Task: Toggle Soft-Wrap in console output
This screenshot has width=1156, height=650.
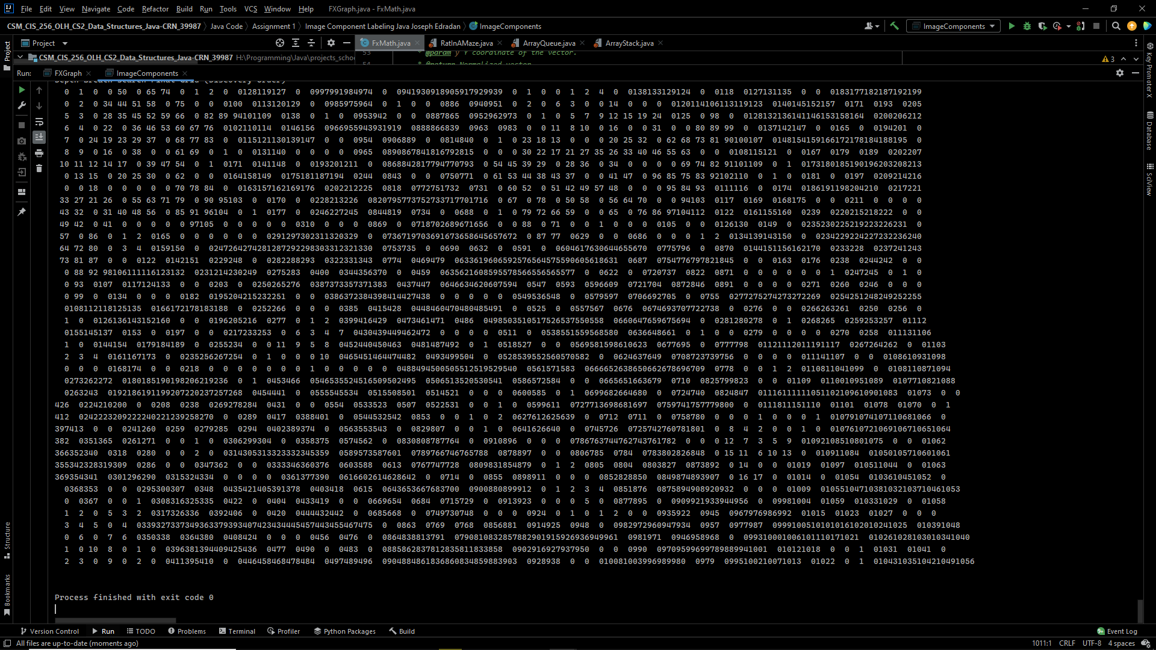Action: pyautogui.click(x=39, y=122)
